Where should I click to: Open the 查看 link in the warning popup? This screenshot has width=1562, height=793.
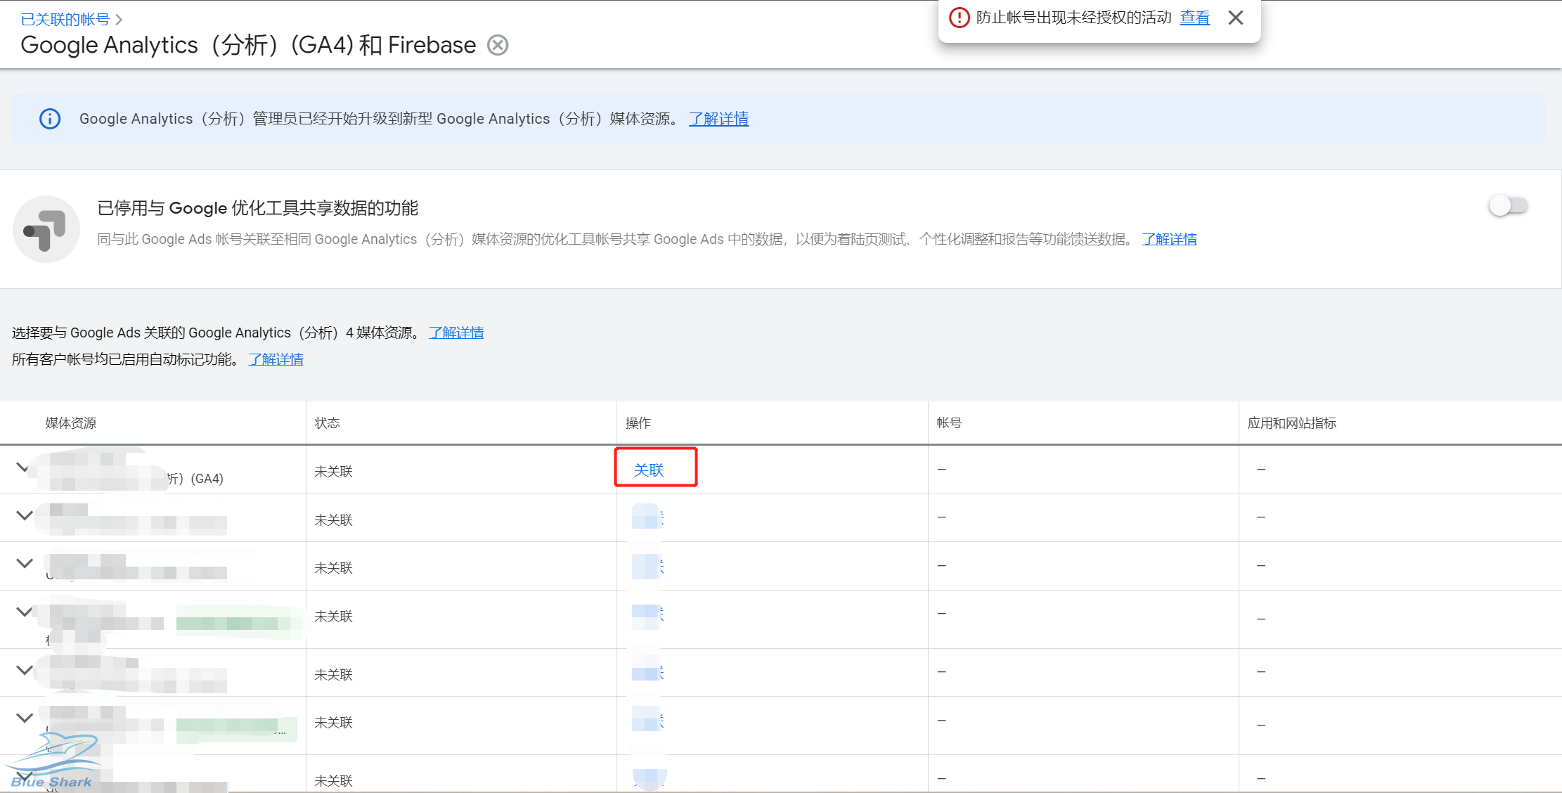click(x=1194, y=18)
